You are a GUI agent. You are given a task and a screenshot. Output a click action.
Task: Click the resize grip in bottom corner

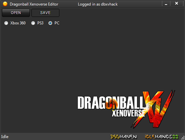pos(183,138)
